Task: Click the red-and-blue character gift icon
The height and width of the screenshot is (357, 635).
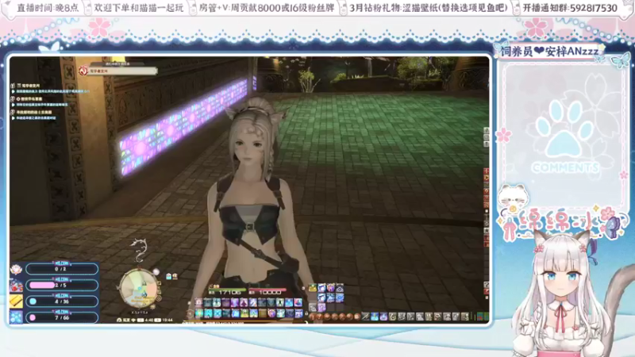Action: tap(16, 286)
